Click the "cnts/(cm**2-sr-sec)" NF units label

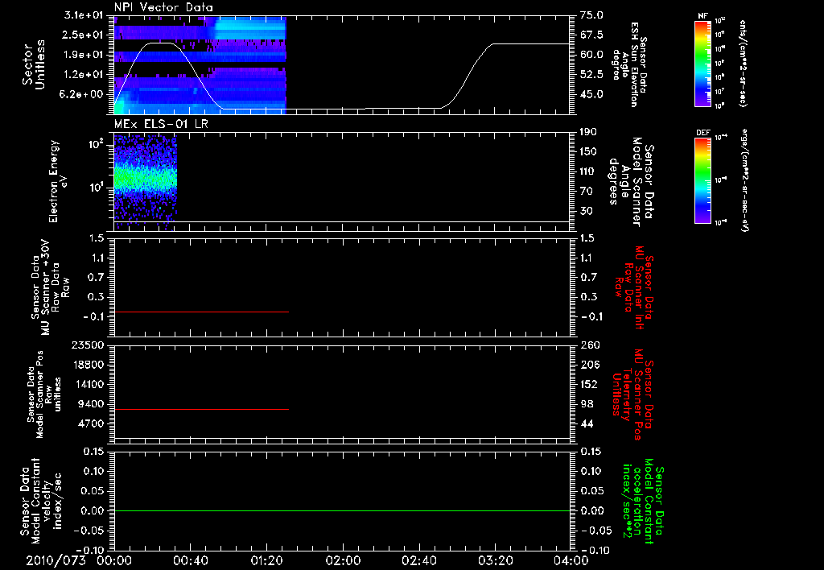point(744,63)
